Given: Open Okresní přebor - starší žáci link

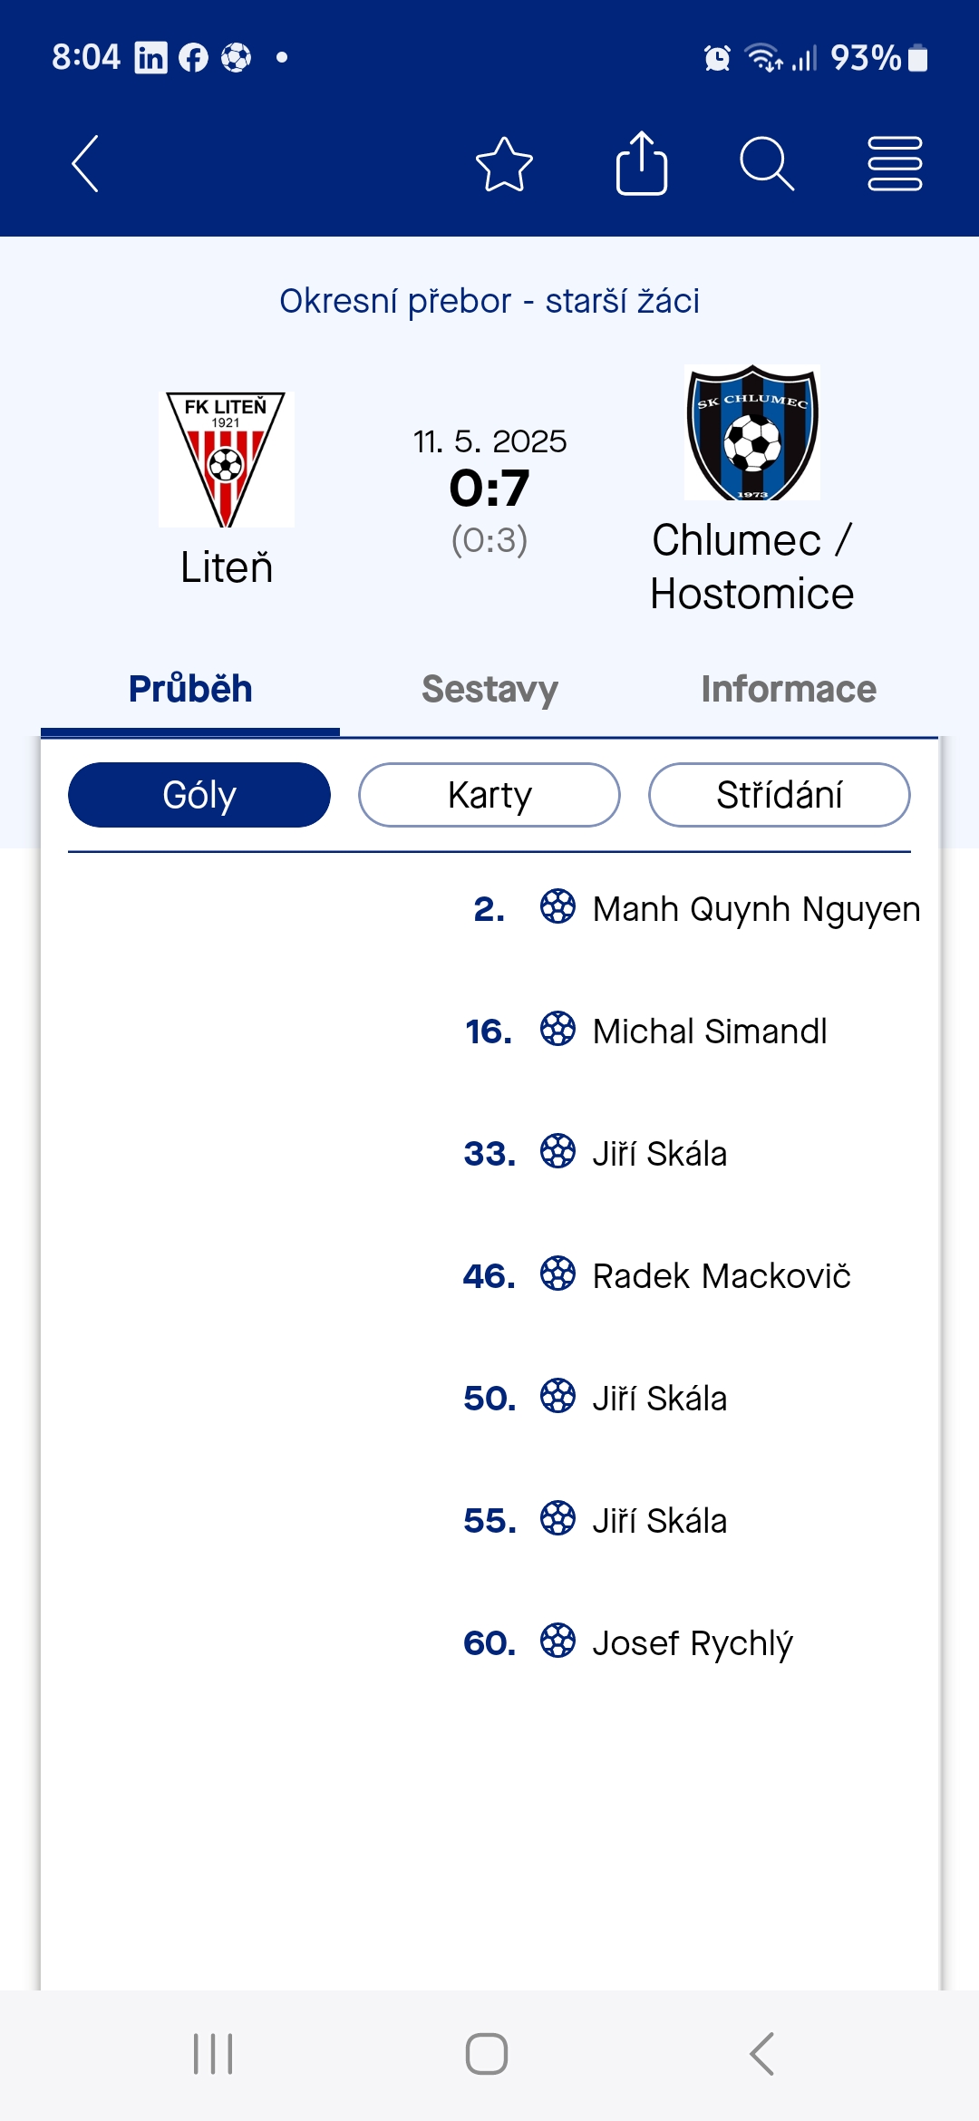Looking at the screenshot, I should 489,301.
